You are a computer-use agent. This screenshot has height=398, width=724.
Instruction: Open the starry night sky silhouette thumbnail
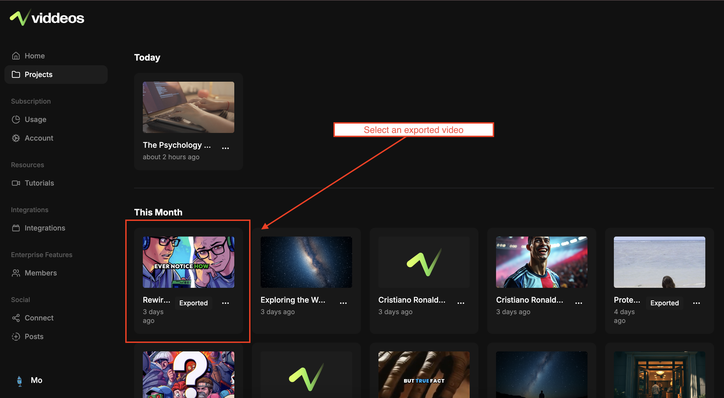coord(542,375)
